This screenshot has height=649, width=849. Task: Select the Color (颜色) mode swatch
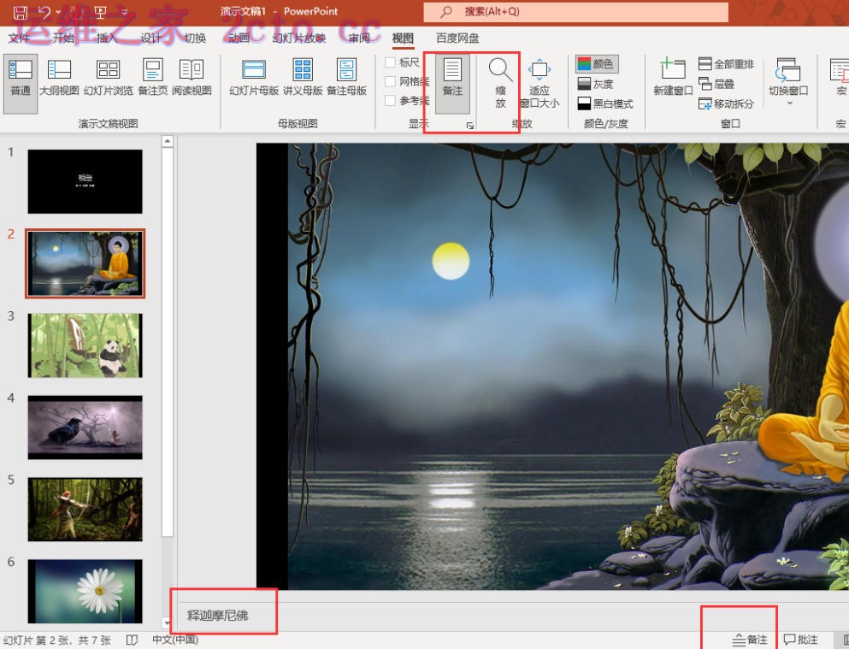pyautogui.click(x=597, y=64)
